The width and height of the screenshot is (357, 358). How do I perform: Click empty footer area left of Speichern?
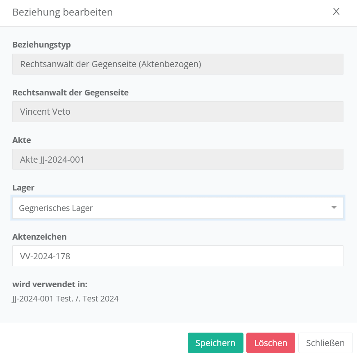pyautogui.click(x=94, y=343)
